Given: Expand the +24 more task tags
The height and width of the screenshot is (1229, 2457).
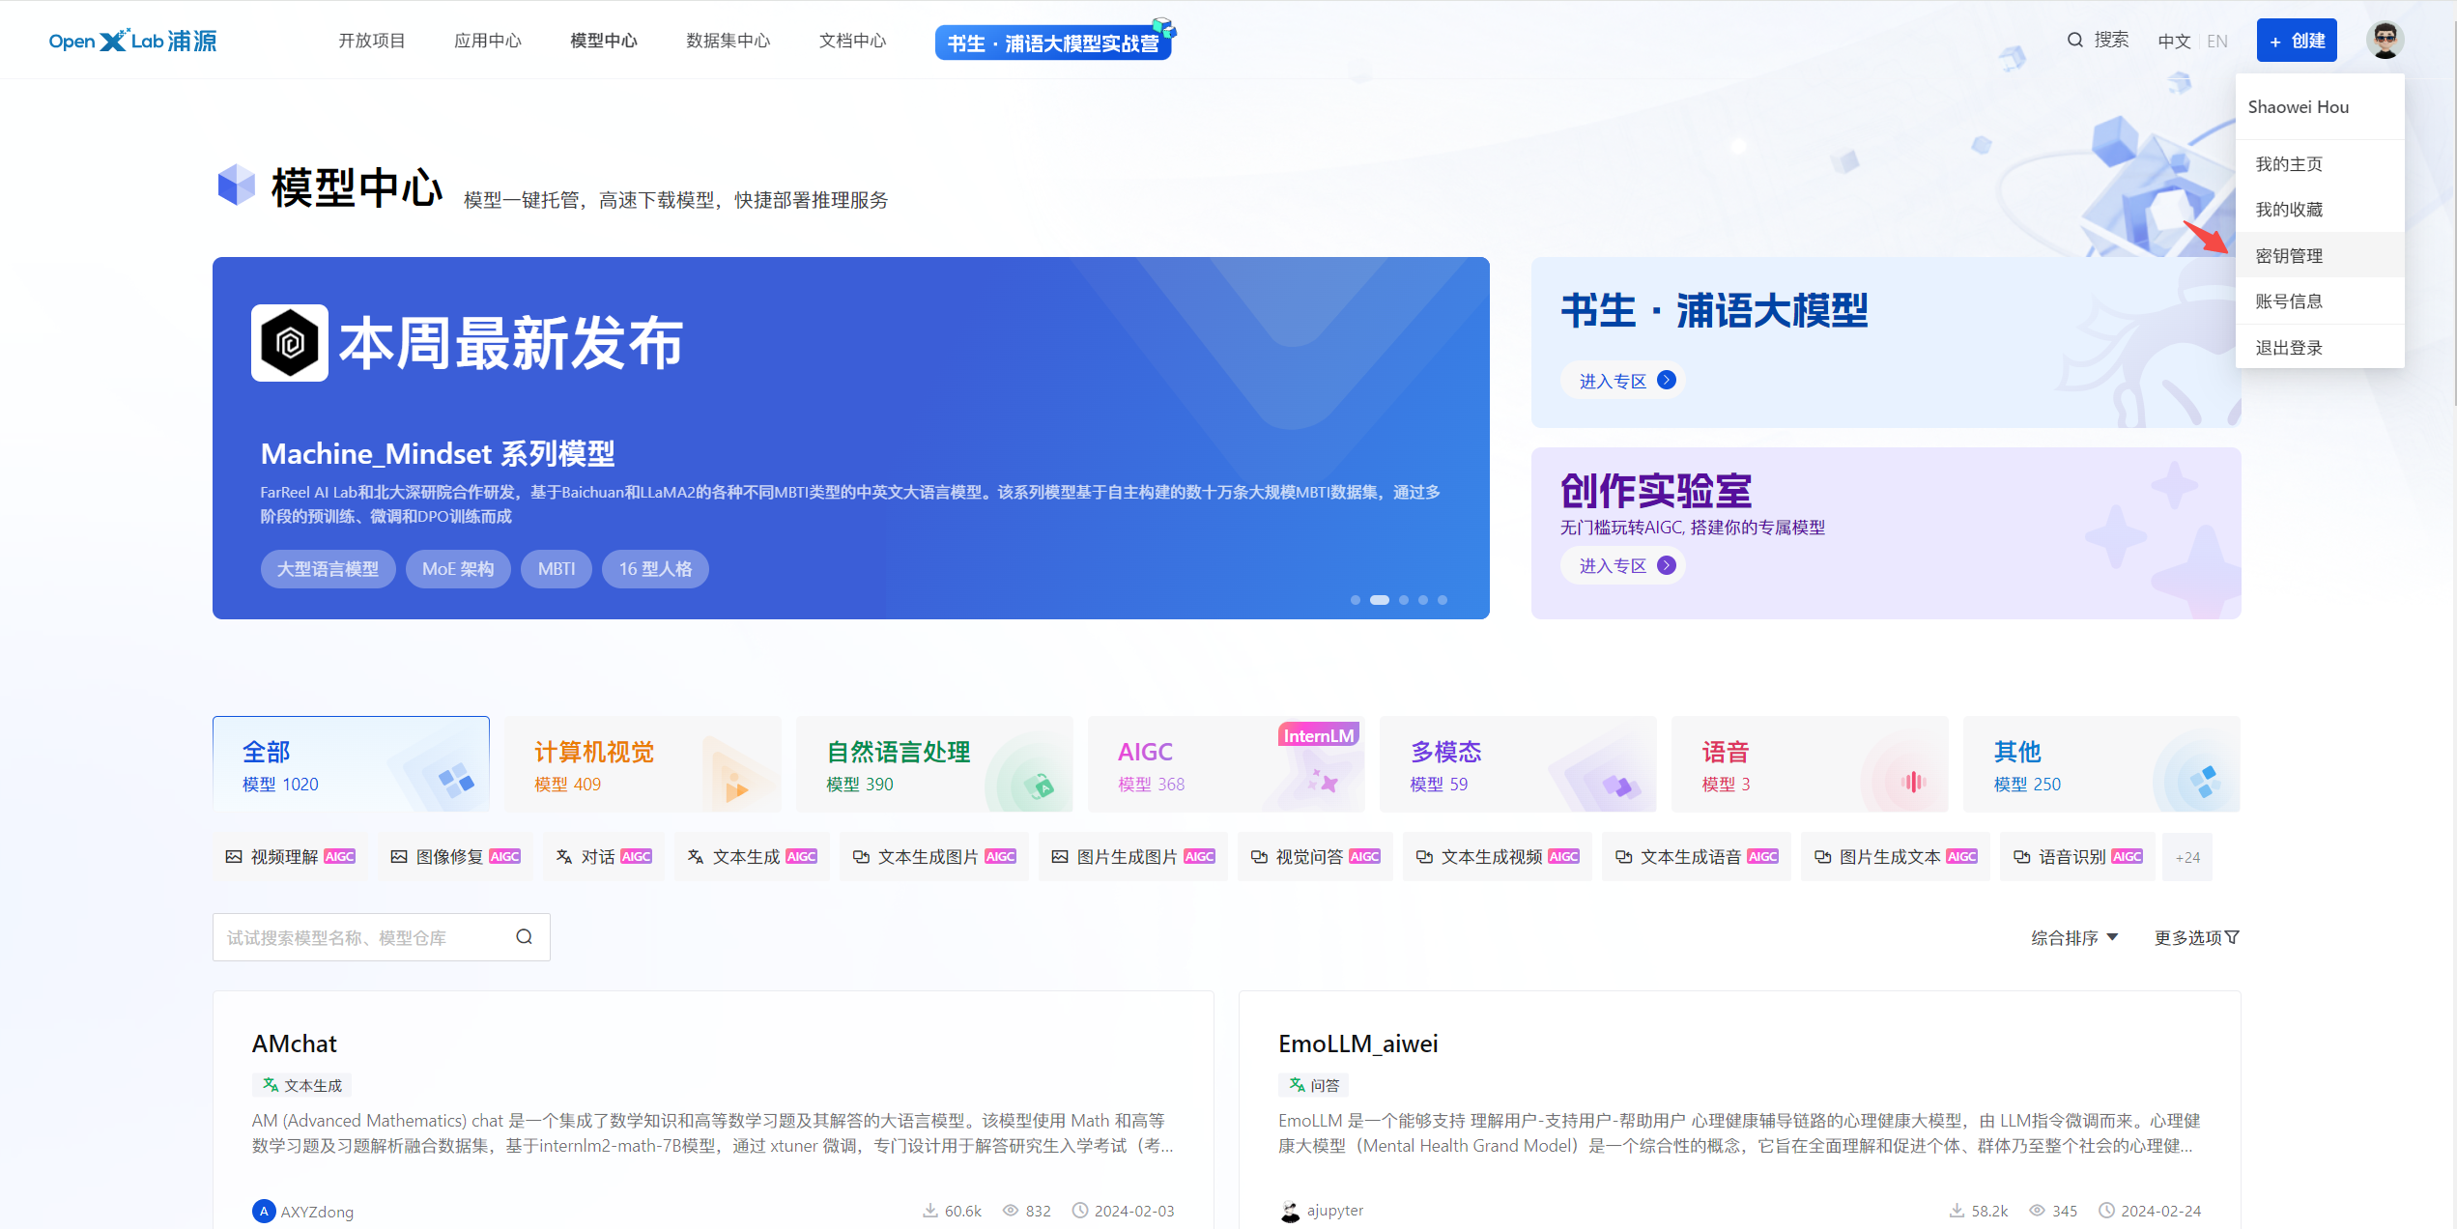Looking at the screenshot, I should coord(2187,857).
